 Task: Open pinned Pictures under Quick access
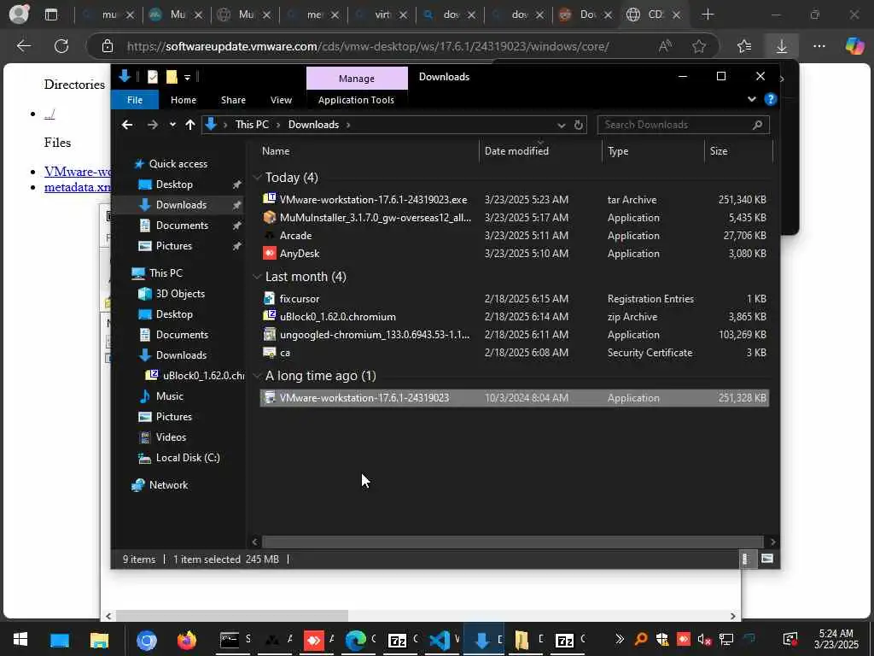(173, 246)
